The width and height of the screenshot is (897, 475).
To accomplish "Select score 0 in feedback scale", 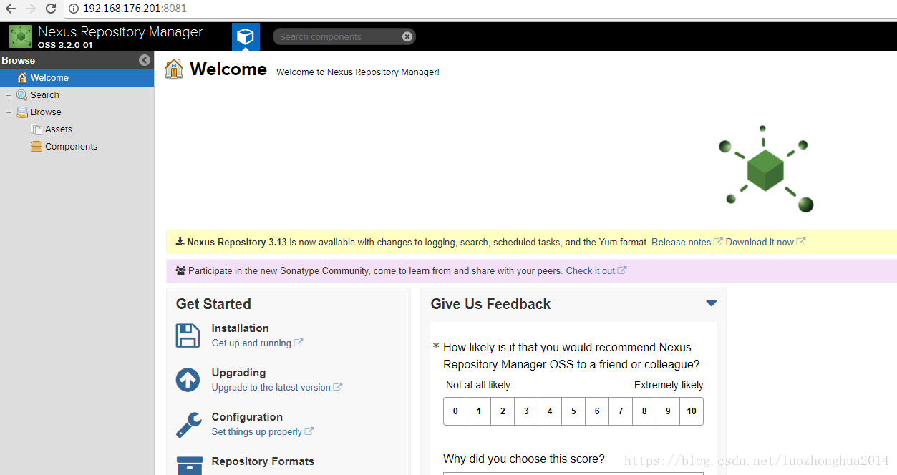I will tap(455, 411).
